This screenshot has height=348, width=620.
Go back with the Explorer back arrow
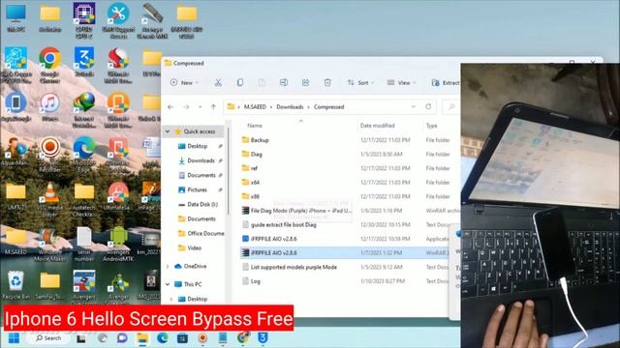[x=170, y=107]
